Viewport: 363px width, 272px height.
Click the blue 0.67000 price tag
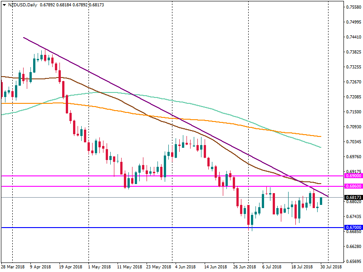click(353, 227)
